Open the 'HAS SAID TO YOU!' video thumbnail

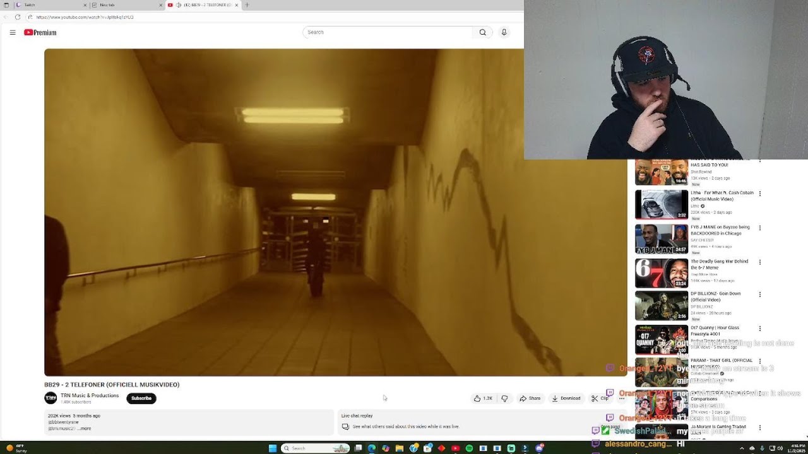[662, 172]
